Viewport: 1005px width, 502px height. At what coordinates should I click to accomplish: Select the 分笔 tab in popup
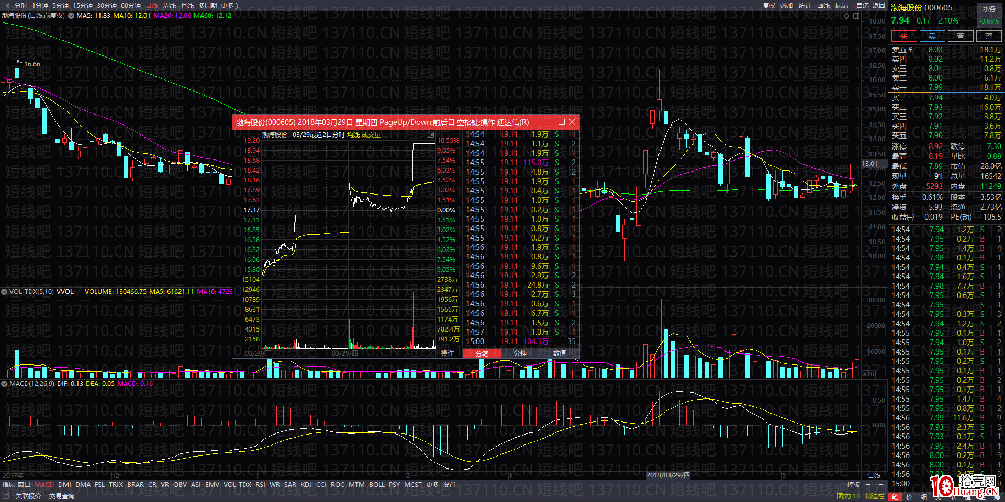coord(482,353)
